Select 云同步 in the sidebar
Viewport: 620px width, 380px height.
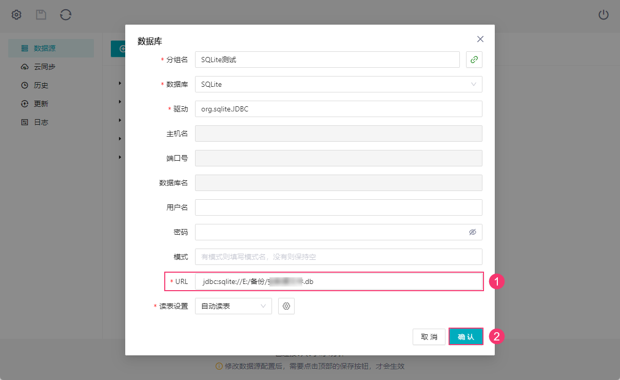click(51, 67)
